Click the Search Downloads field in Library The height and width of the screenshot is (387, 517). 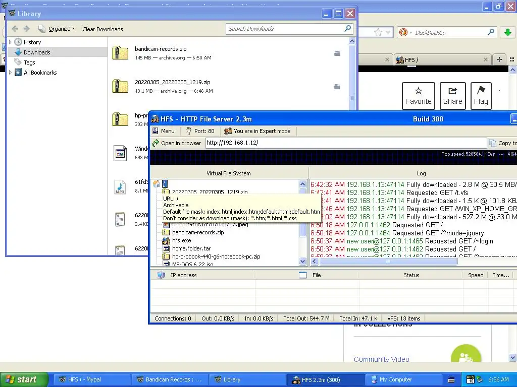[x=284, y=29]
